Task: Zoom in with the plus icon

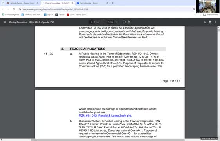Action: 117,22
